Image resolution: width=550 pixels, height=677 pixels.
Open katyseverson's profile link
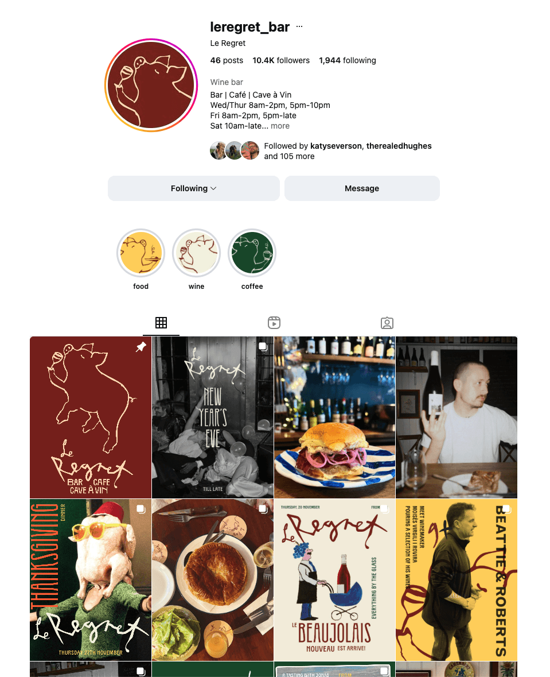[x=336, y=146]
